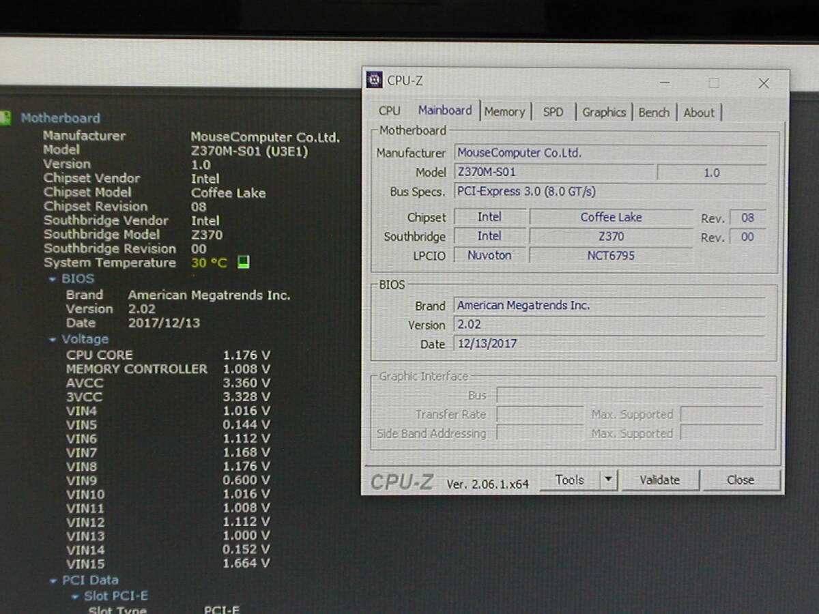
Task: Switch to the Bench tab
Action: (654, 113)
